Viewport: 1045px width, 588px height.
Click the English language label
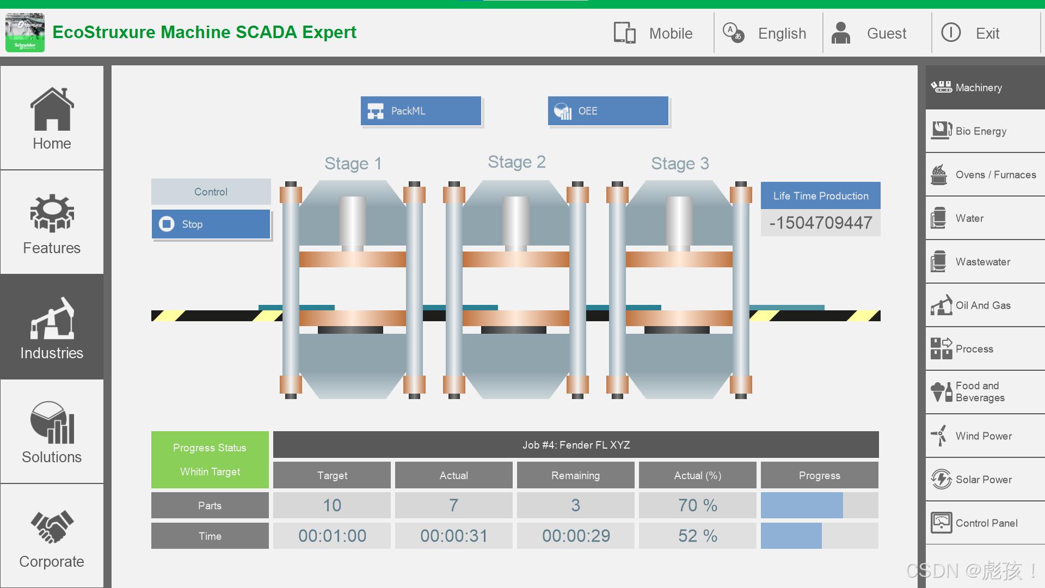coord(782,33)
